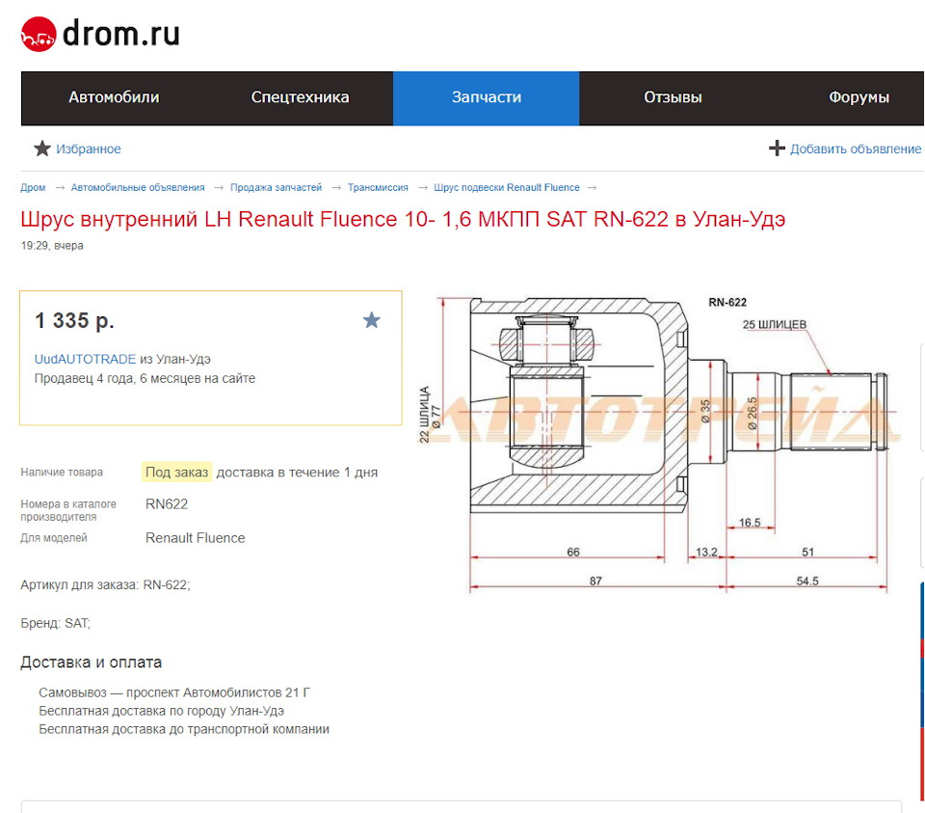Open the Автомобили section
The width and height of the screenshot is (925, 813).
coord(114,97)
